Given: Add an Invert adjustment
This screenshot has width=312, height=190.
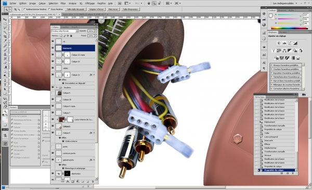Looking at the screenshot, I should [x=277, y=58].
